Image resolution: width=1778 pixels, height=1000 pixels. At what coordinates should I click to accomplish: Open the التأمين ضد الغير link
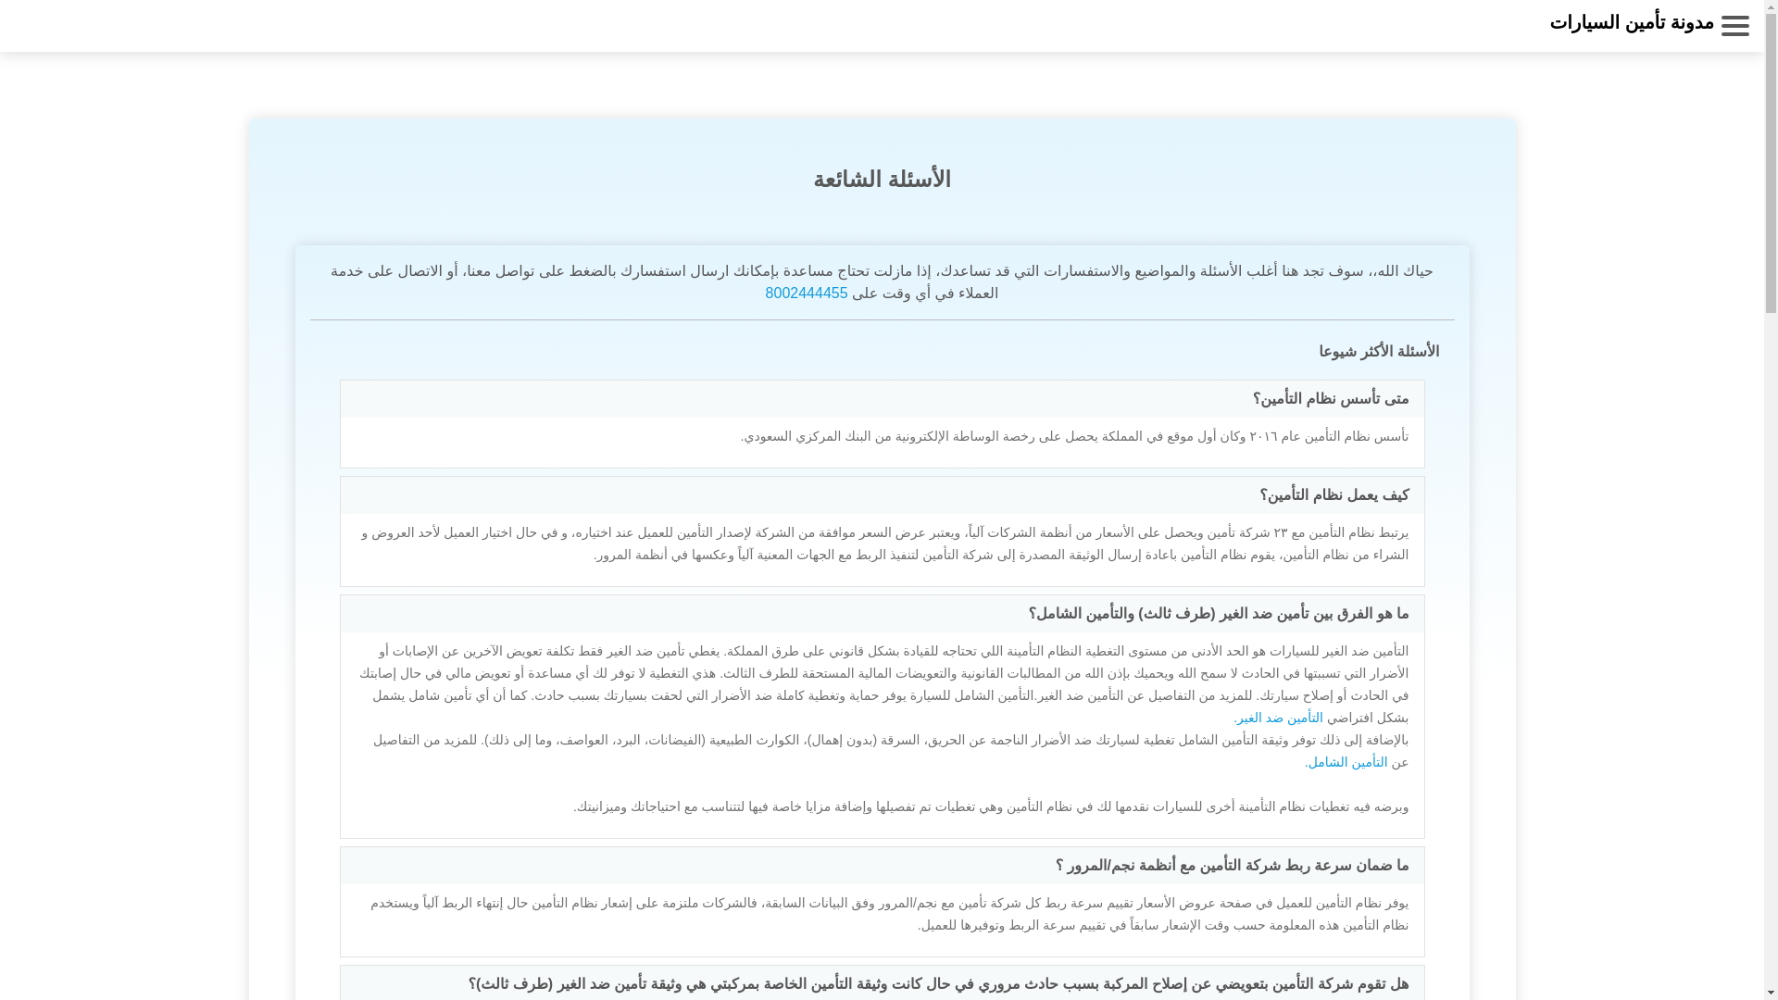[1278, 719]
